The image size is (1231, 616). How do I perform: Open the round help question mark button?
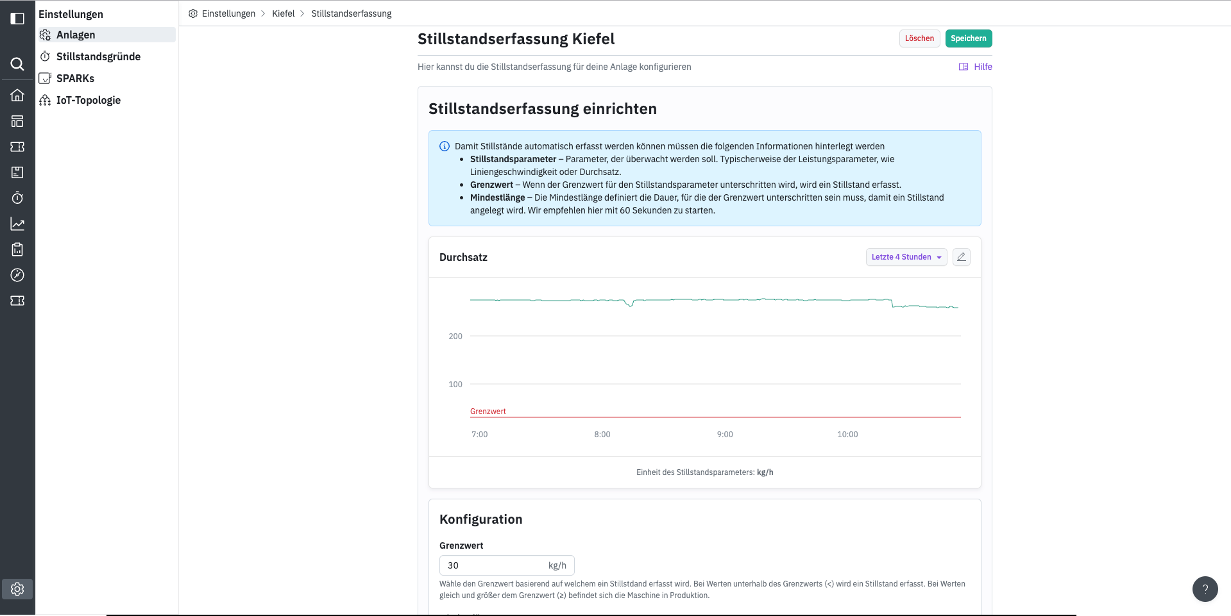(1205, 589)
